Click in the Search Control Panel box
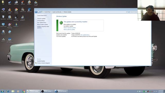 (x=134, y=12)
